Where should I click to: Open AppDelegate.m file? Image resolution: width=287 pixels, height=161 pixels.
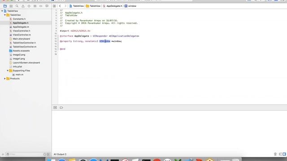point(21,27)
